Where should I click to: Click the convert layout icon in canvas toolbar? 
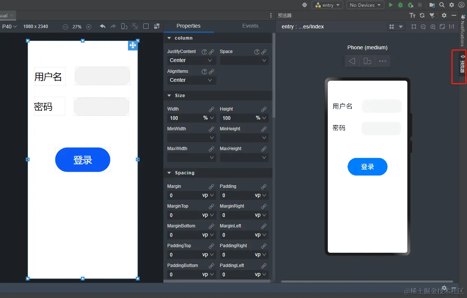click(157, 26)
